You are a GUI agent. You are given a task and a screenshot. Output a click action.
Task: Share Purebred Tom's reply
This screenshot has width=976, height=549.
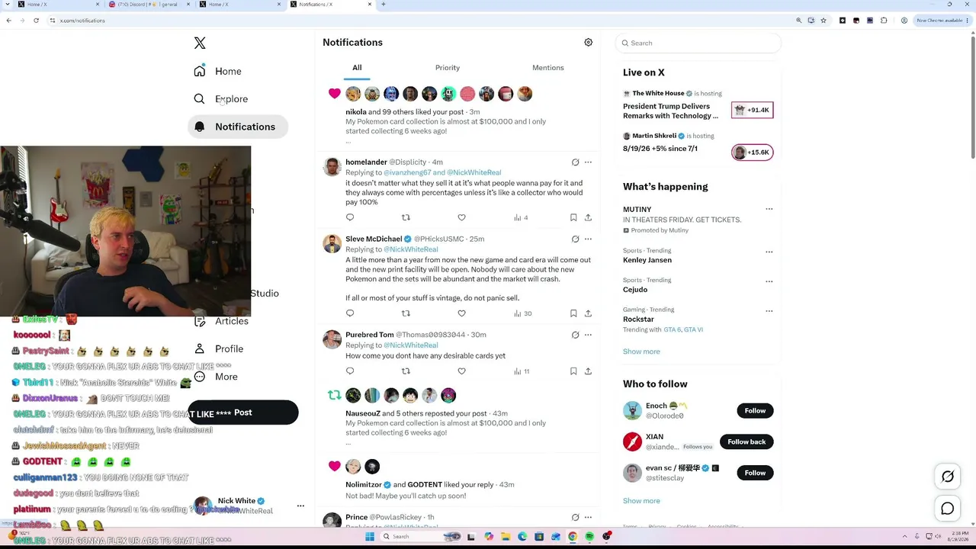588,371
